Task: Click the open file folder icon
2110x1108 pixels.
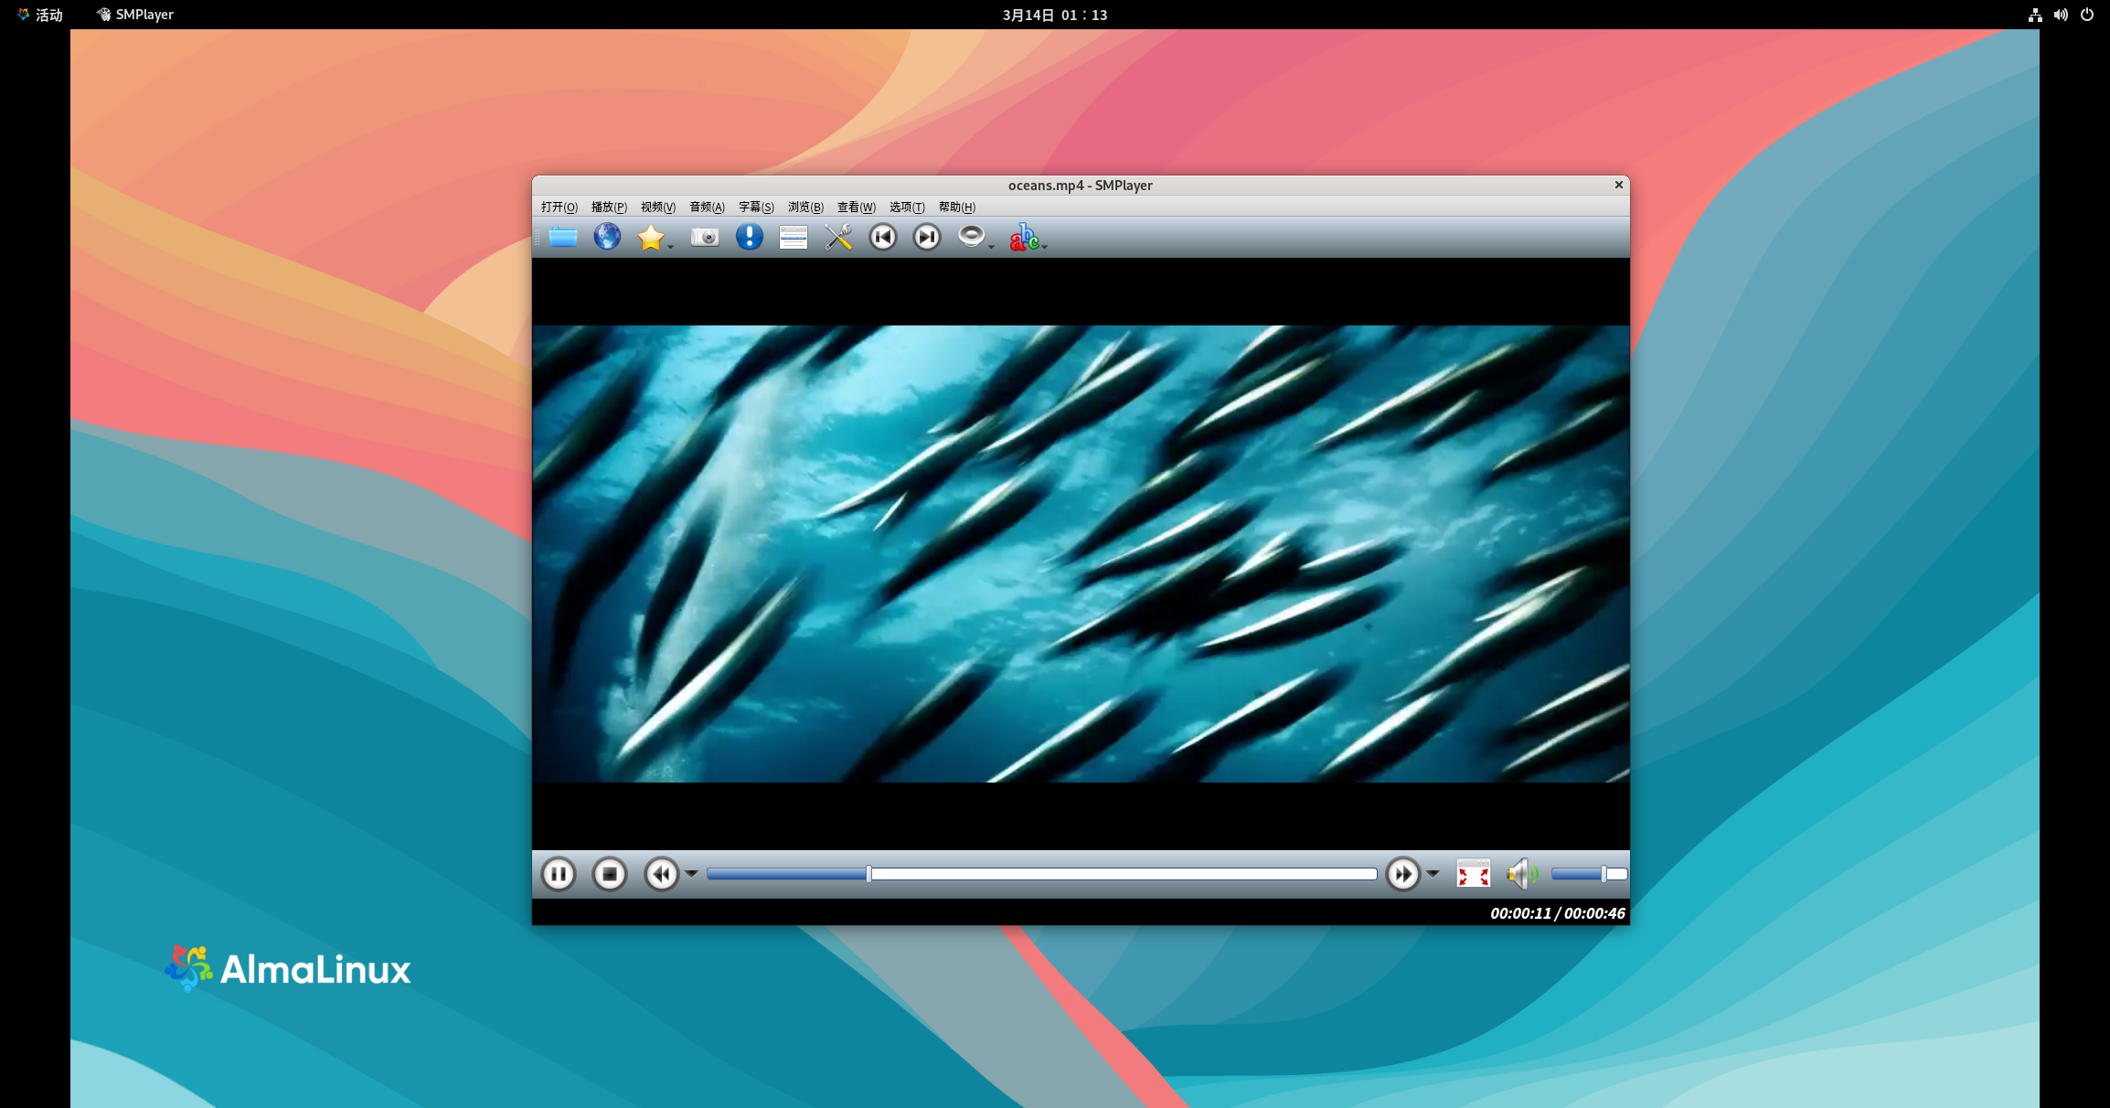Action: [563, 238]
